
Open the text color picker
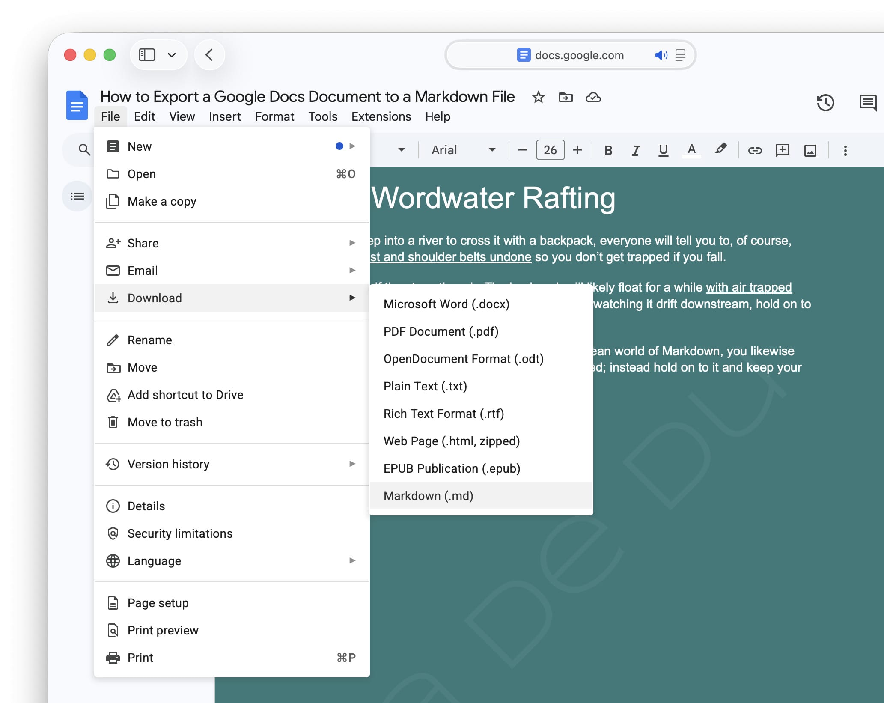click(691, 150)
